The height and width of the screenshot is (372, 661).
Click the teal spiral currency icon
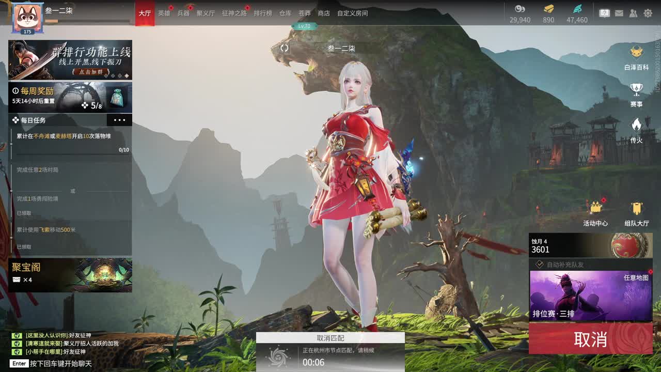click(x=577, y=9)
